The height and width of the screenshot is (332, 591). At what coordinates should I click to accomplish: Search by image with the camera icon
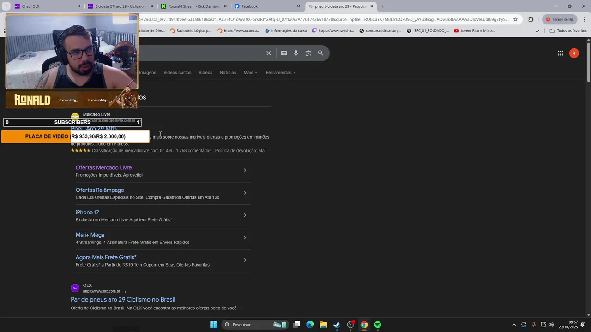(308, 53)
